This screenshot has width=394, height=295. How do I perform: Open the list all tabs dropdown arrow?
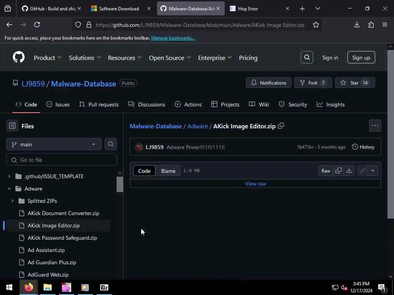[317, 9]
